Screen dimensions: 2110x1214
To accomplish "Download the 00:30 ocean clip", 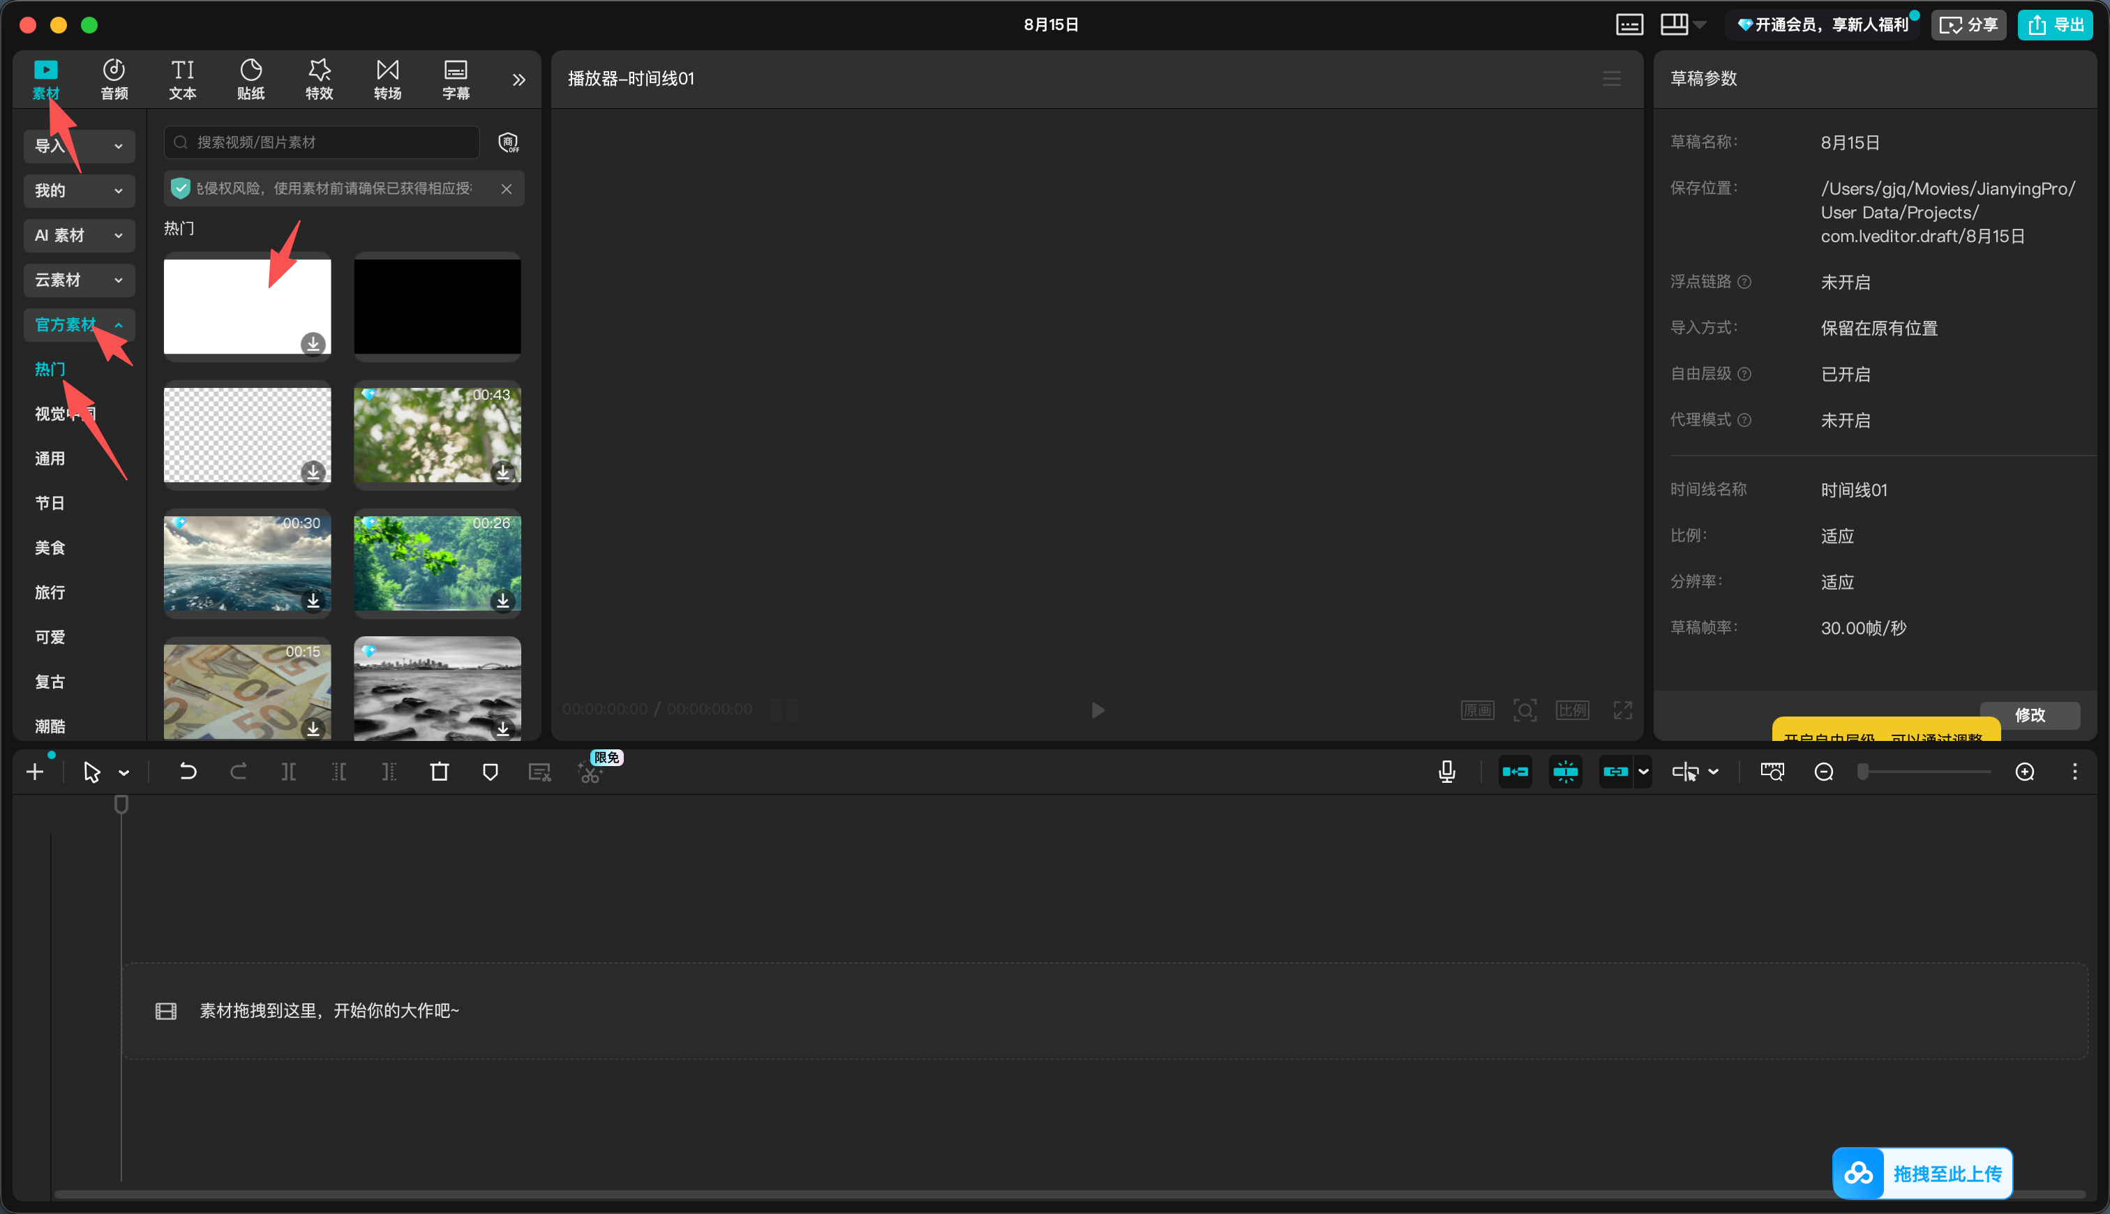I will [x=313, y=600].
